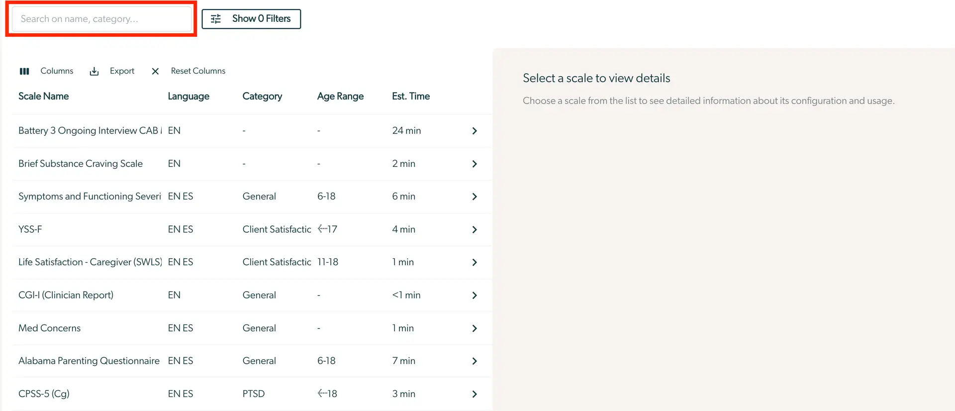Screen dimensions: 955x411
Task: Select Life Satisfaction - Caregiver (SWLS) name
Action: (x=90, y=262)
